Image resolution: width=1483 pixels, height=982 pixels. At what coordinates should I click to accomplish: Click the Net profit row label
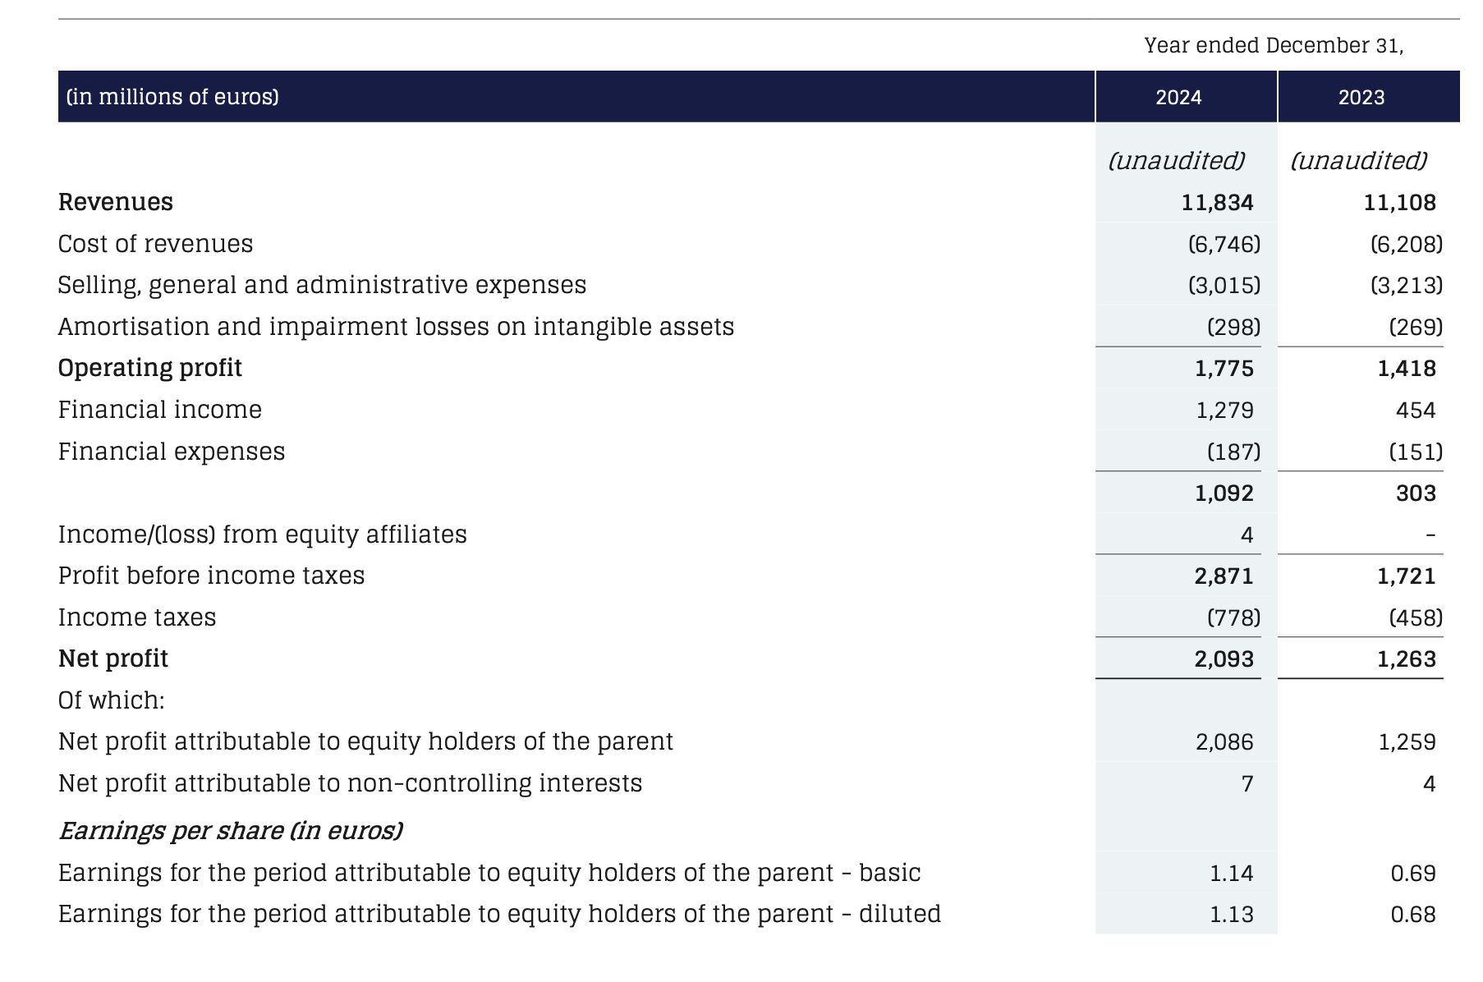[x=113, y=658]
